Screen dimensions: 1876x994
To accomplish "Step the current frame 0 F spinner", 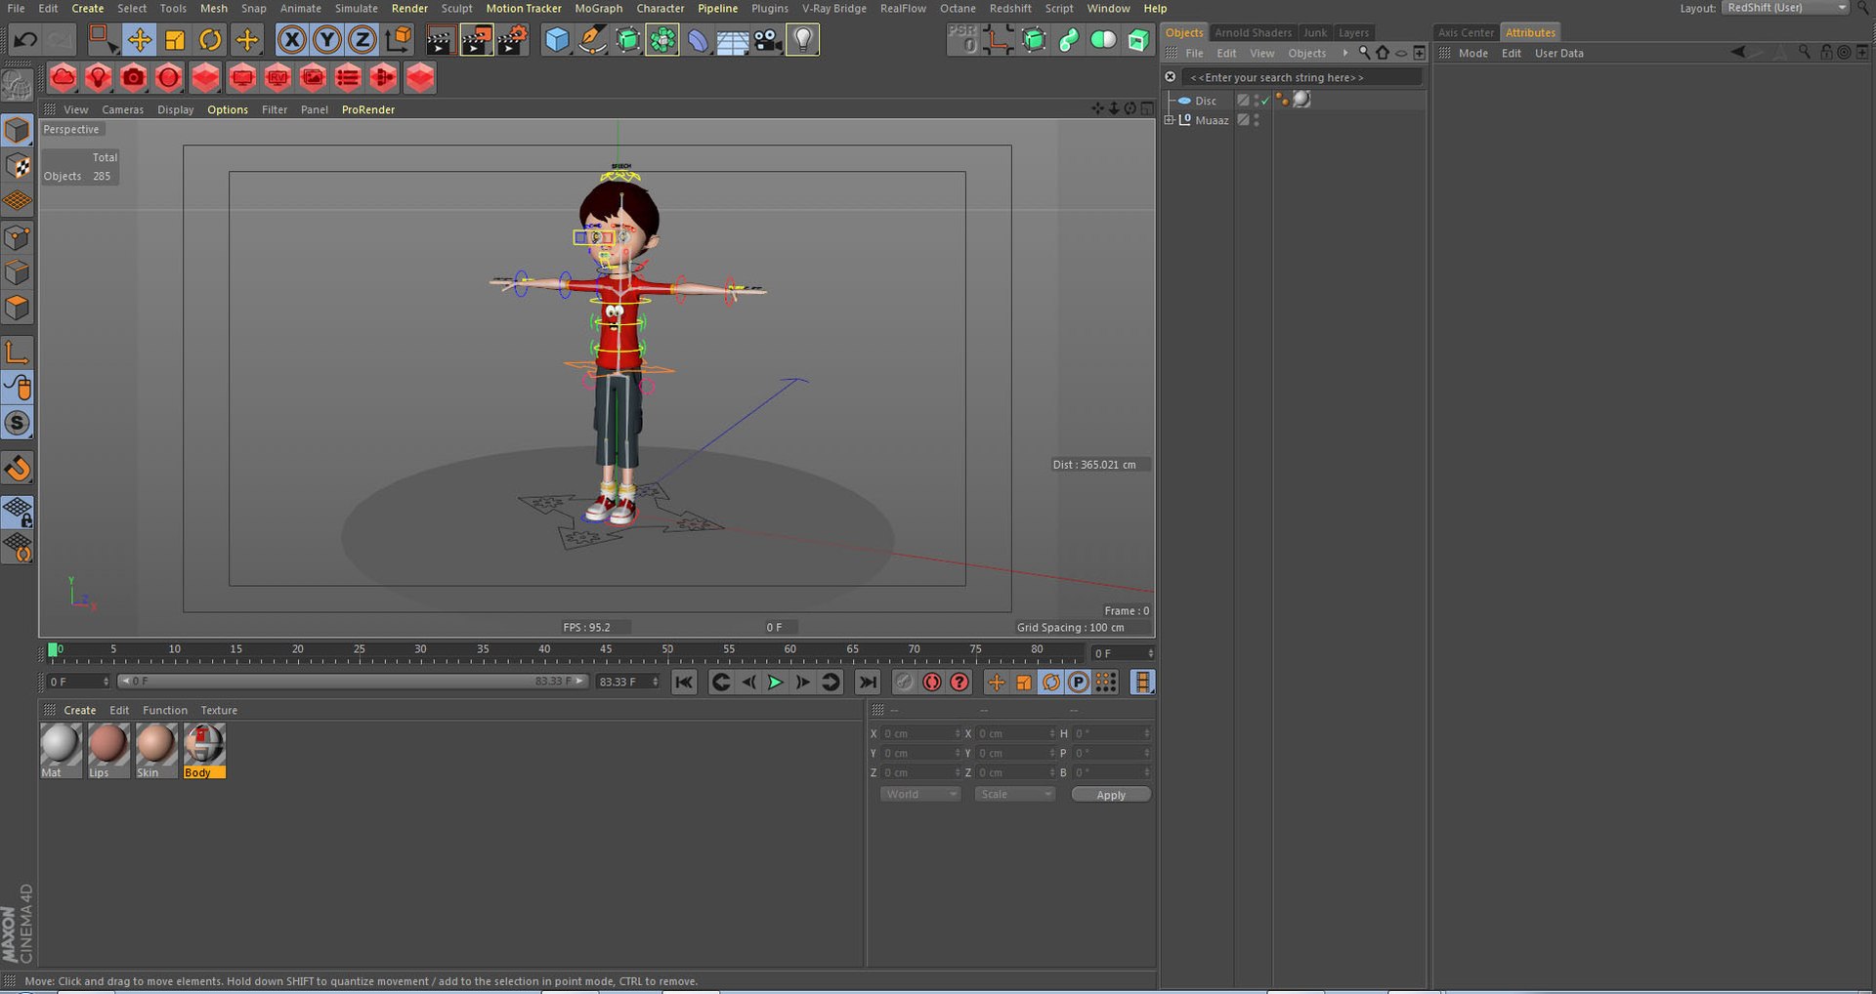I will coord(1151,653).
